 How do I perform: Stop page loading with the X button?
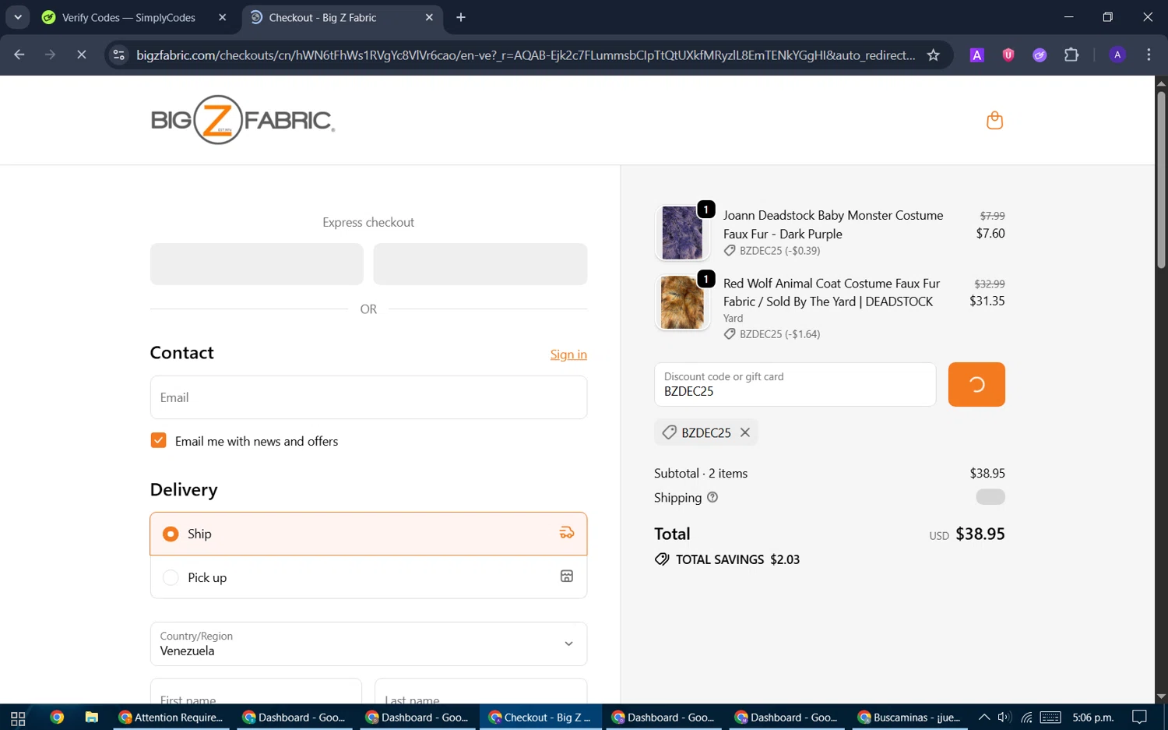click(x=81, y=55)
